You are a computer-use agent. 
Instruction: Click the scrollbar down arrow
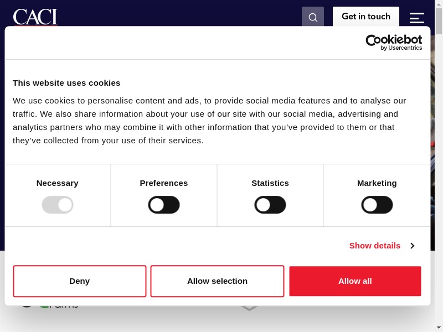click(x=439, y=328)
